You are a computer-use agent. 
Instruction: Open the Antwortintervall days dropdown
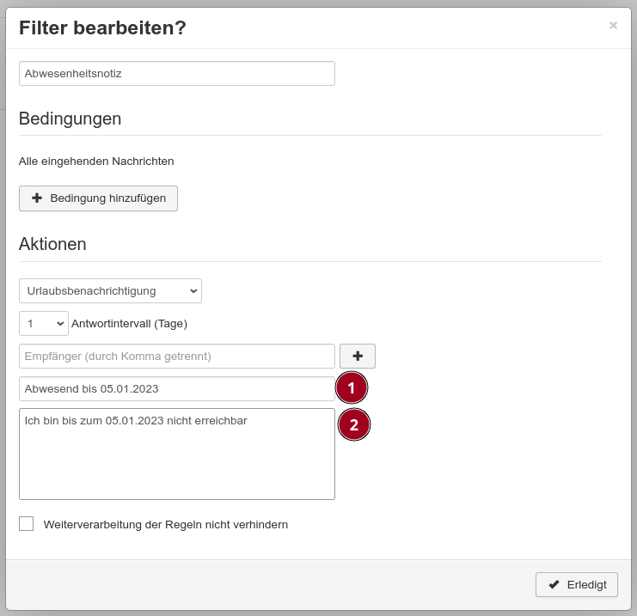click(44, 324)
